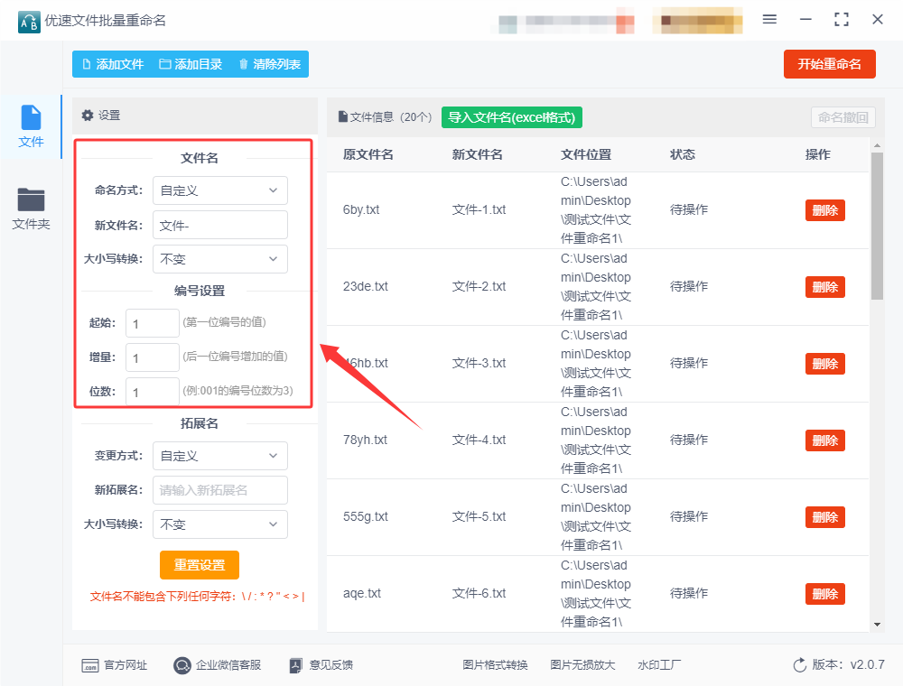The width and height of the screenshot is (903, 686).
Task: Click the app logo icon in title bar
Action: point(29,22)
